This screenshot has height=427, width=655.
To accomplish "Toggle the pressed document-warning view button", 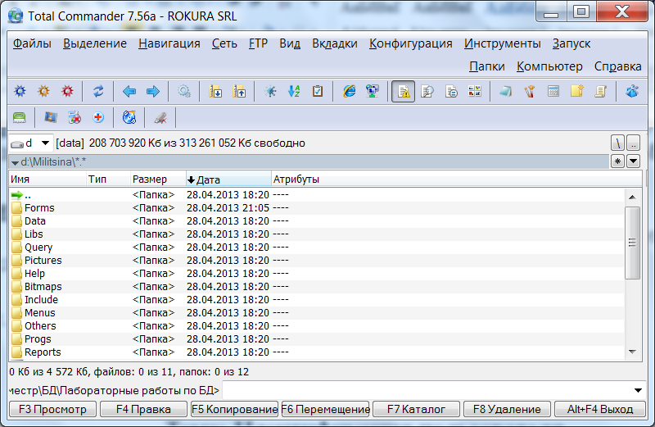I will (x=403, y=92).
